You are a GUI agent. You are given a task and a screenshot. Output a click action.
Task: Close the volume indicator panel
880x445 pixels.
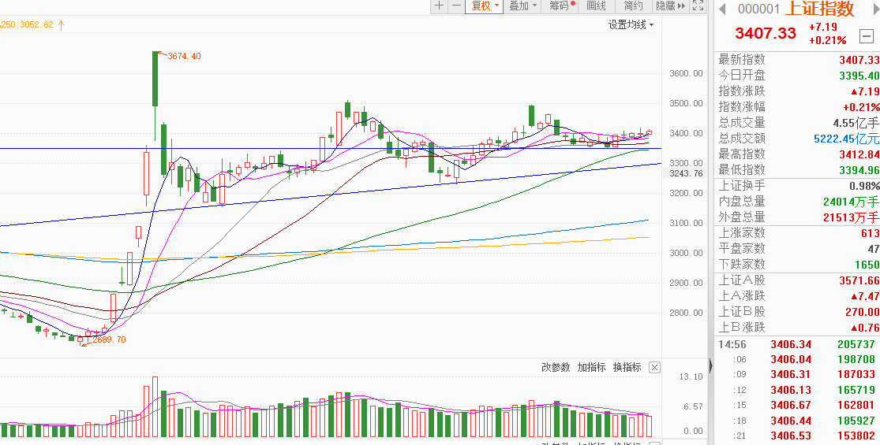654,367
